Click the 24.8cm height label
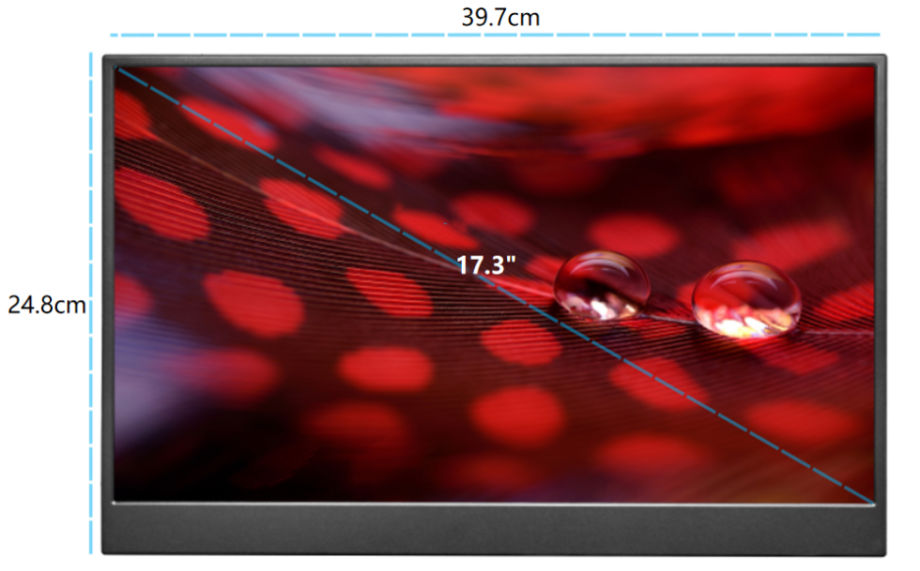The width and height of the screenshot is (920, 571). pos(45,305)
